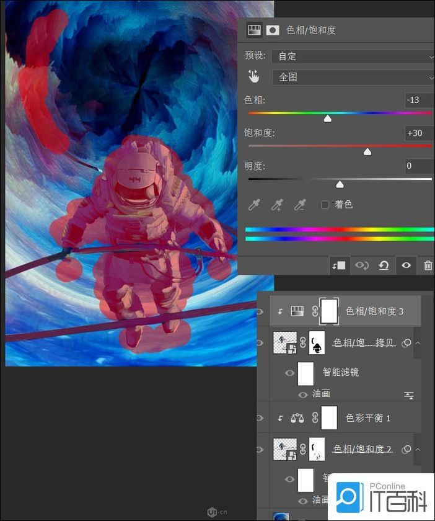435x521 pixels.
Task: Click the clipping arrow on 色彩平衡 1 layer
Action: point(280,418)
